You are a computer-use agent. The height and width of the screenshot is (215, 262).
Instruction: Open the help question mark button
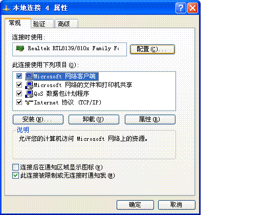(x=181, y=8)
